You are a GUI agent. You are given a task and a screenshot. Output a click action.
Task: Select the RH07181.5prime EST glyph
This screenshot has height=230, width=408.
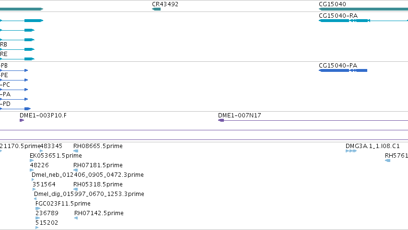75,170
